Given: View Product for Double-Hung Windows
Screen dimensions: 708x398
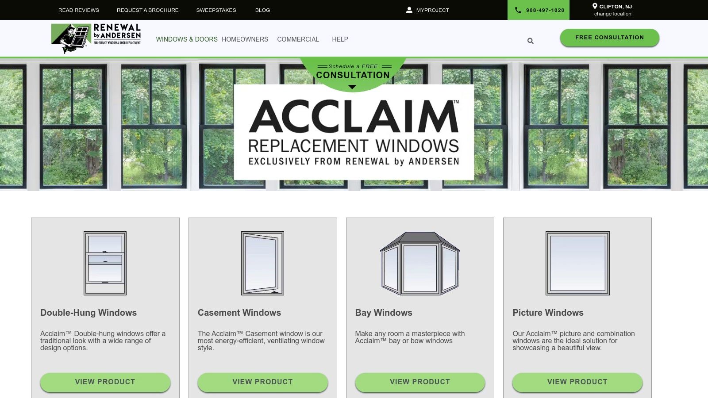Looking at the screenshot, I should [105, 382].
